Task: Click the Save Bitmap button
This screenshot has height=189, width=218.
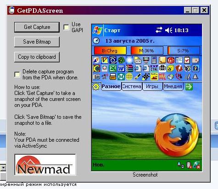Action: point(37,42)
